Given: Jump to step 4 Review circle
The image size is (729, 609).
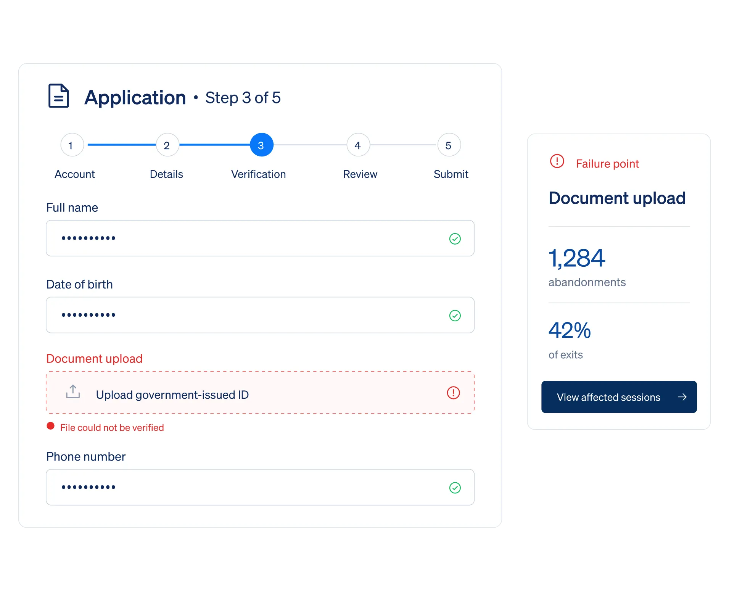Looking at the screenshot, I should pos(358,145).
